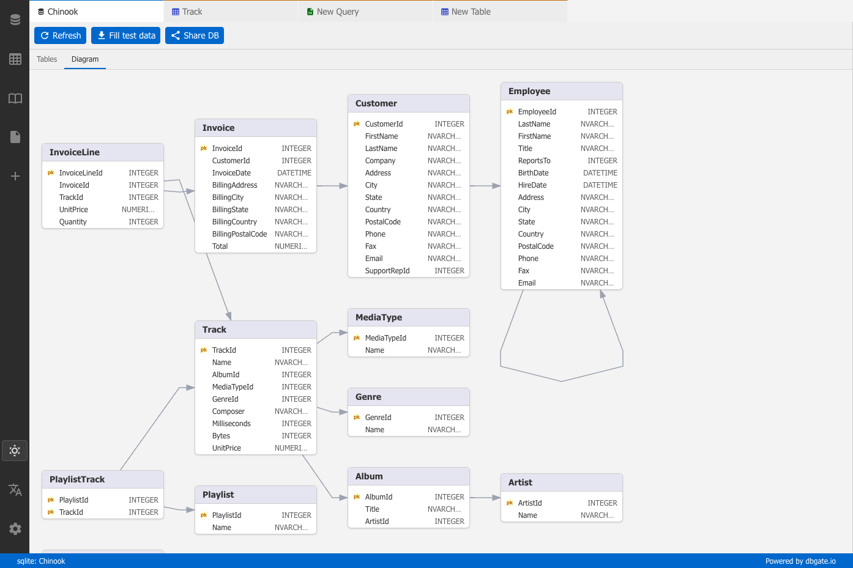Image resolution: width=853 pixels, height=568 pixels.
Task: Click the Refresh button
Action: (61, 35)
